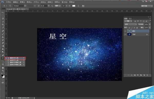This screenshot has width=154, height=99.
Task: Filter layers by adjustment type
Action: pyautogui.click(x=138, y=21)
